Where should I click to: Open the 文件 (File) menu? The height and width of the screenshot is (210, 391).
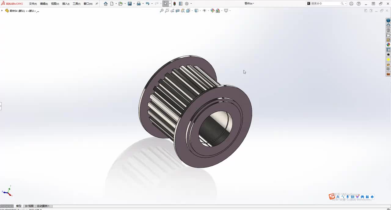point(33,4)
